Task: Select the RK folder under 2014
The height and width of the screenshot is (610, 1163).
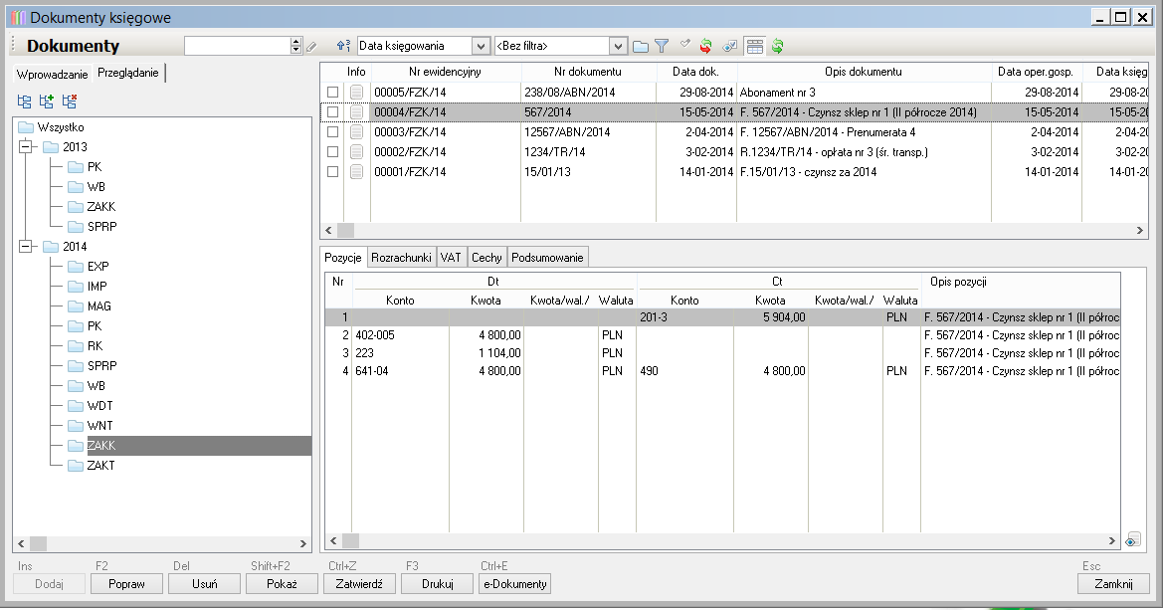Action: [86, 346]
